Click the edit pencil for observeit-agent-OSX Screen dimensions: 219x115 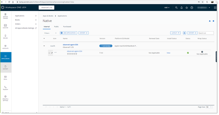(x=52, y=53)
